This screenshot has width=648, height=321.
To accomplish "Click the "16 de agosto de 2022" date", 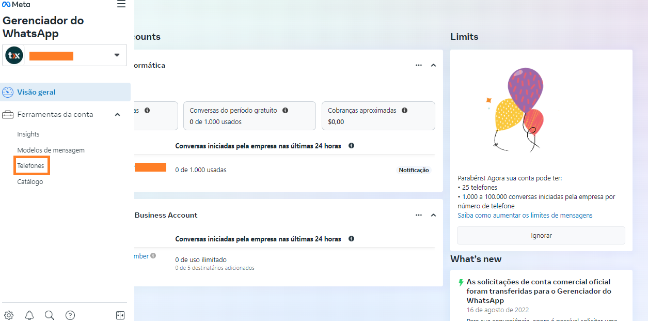I will point(498,310).
